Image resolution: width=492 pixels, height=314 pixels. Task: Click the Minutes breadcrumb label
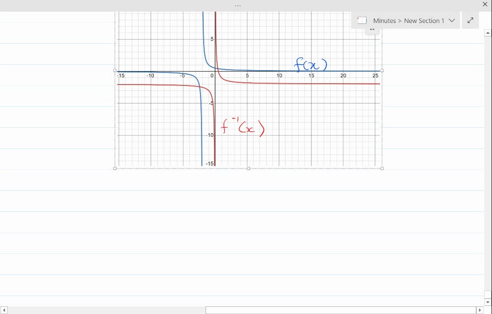click(383, 20)
